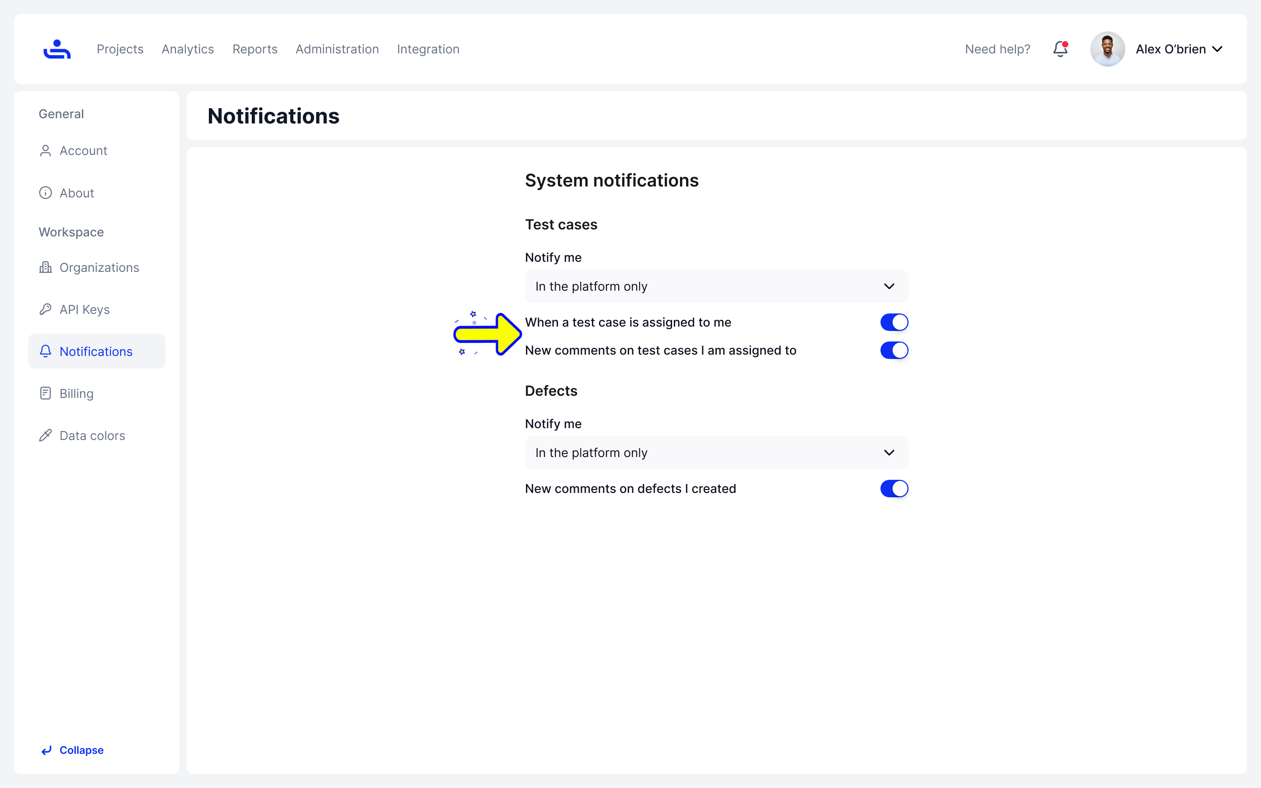Click the About info icon

[x=46, y=193]
